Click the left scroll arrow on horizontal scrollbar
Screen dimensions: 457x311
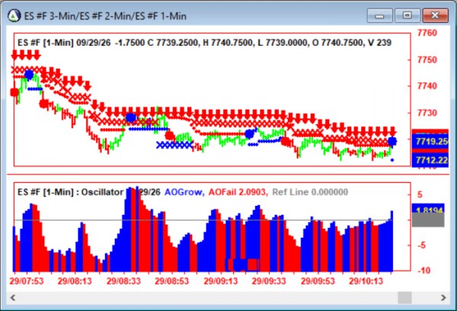pyautogui.click(x=13, y=297)
